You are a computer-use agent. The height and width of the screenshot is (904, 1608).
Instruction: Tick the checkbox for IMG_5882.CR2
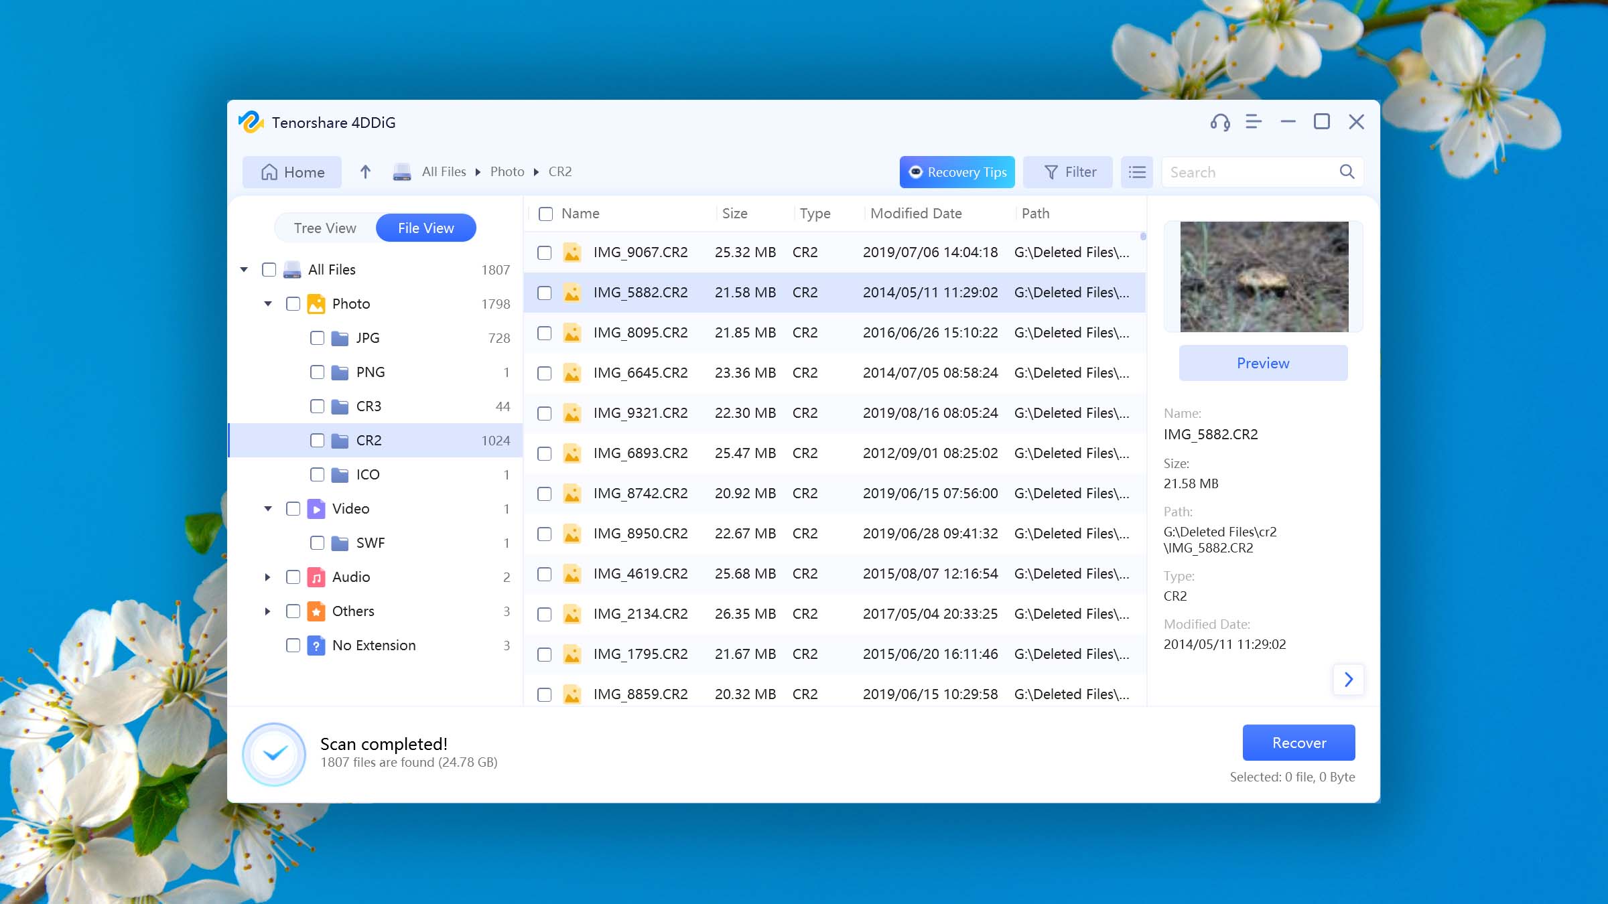pyautogui.click(x=545, y=293)
